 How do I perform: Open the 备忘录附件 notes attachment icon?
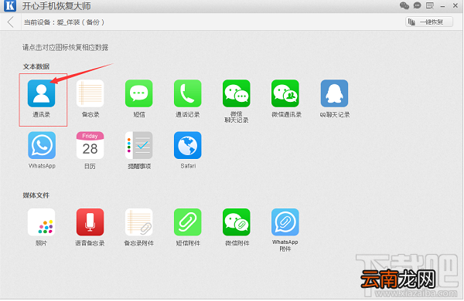pos(138,222)
